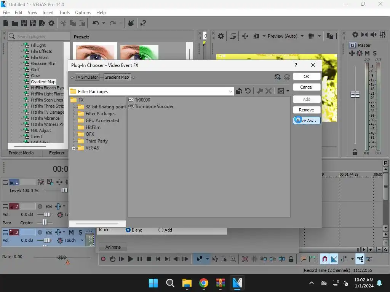Screen dimensions: 390x292
Task: Click the up one level folder icon
Action: pyautogui.click(x=239, y=91)
